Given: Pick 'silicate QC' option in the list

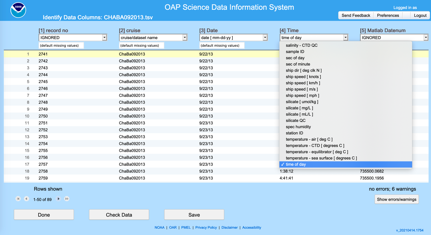Looking at the screenshot, I should coord(295,121).
